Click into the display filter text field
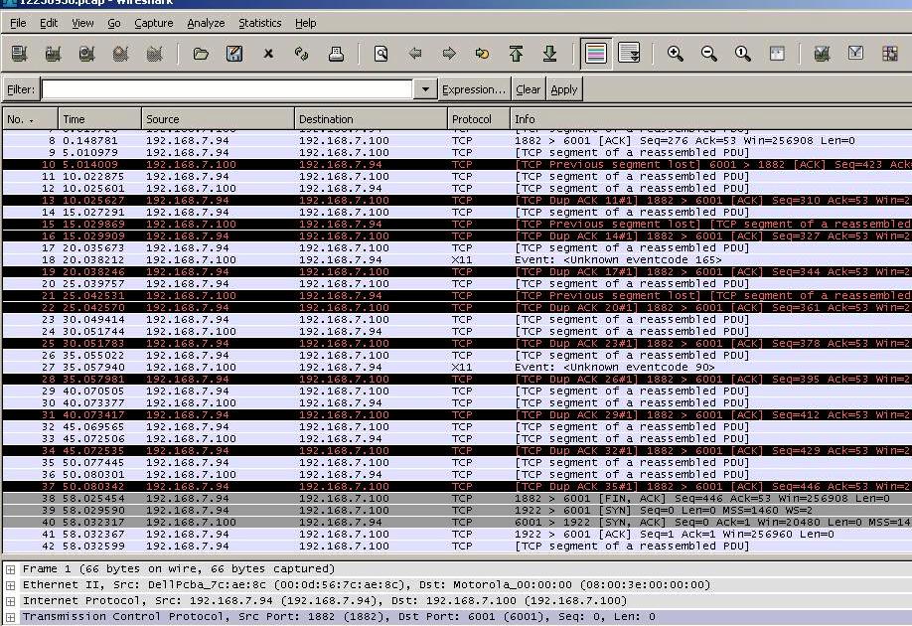Screen dimensions: 912x626 click(227, 89)
